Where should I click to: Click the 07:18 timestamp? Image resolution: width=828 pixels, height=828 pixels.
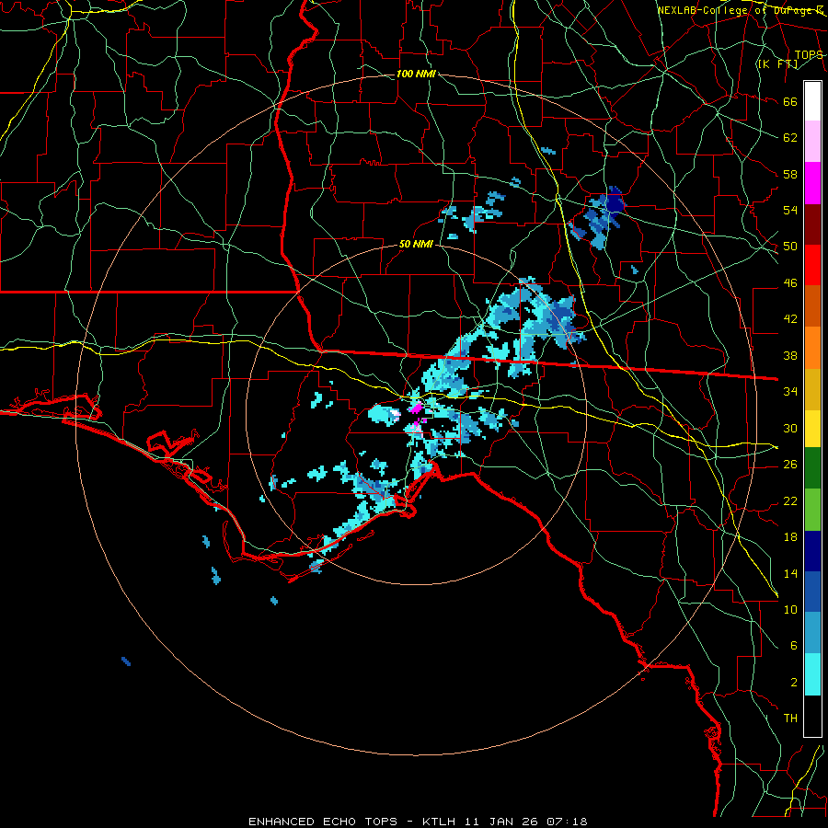pos(567,822)
